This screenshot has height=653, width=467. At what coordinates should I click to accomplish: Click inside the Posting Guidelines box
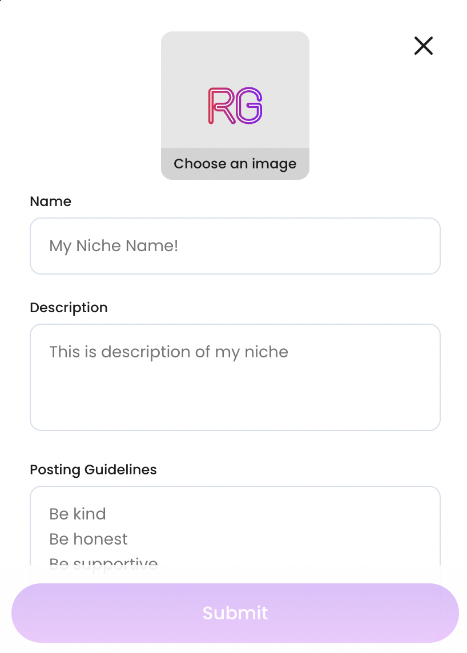tap(235, 531)
